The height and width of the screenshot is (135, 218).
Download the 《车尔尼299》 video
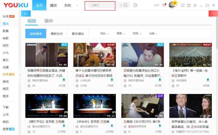[x=160, y=126]
